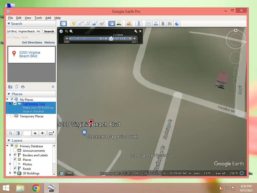
Task: Open the Help menu
Action: [57, 18]
